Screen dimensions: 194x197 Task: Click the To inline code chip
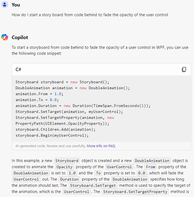click(98, 173)
